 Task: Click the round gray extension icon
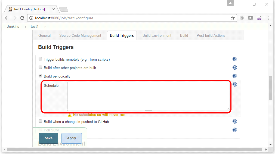click(242, 18)
